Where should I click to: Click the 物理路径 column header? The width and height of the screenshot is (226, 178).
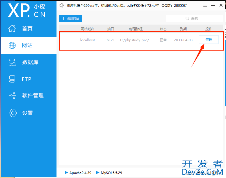(136, 29)
